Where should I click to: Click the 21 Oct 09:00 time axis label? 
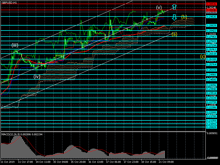[166, 162]
